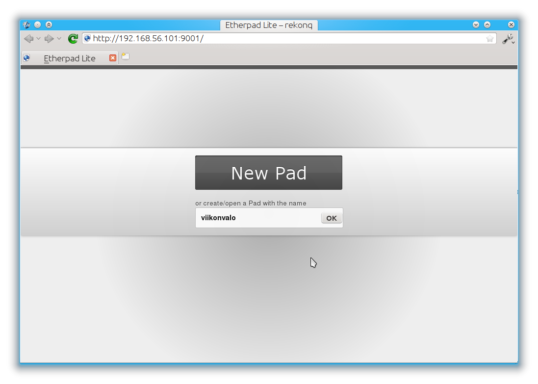Maximize the rekonq window
Viewport: 538px width, 384px height.
pyautogui.click(x=487, y=25)
